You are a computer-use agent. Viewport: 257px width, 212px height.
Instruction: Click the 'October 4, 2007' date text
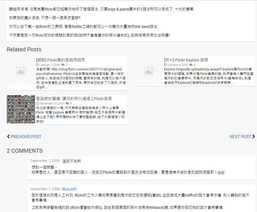[178, 65]
